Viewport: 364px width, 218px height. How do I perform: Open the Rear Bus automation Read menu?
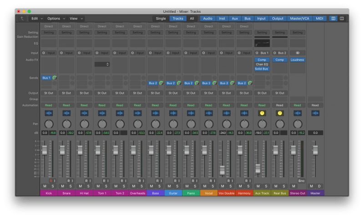(280, 106)
